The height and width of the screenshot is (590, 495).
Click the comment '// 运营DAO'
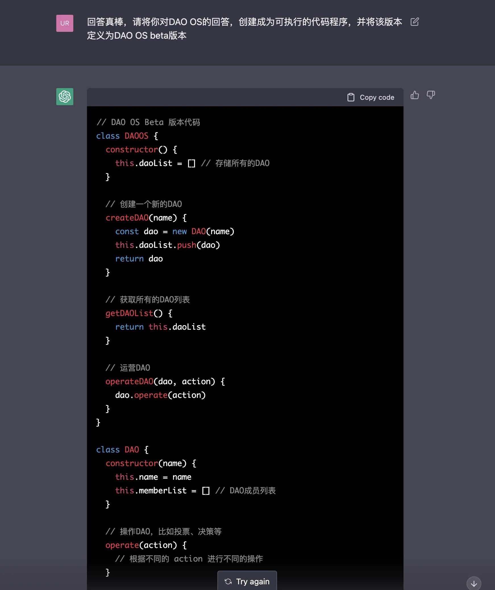pos(128,368)
